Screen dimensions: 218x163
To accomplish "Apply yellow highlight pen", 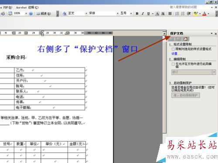I will tap(196, 13).
